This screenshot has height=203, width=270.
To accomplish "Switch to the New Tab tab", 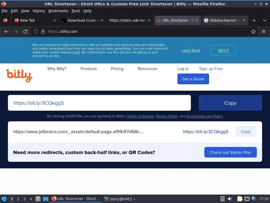I will 35,20.
